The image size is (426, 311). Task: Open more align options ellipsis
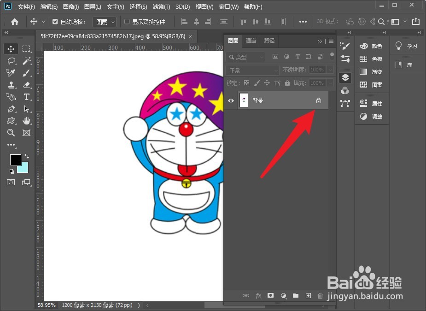point(303,22)
